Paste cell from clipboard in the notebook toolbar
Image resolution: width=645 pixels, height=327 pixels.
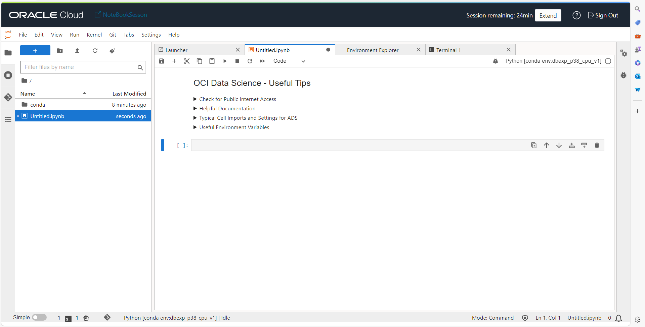coord(212,61)
